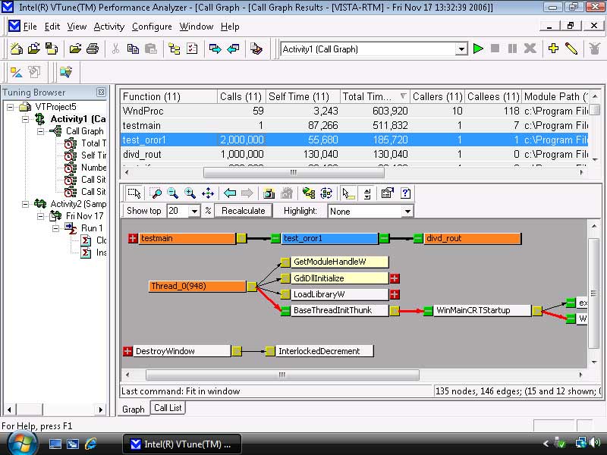This screenshot has width=607, height=455.
Task: Open the View menu
Action: click(77, 27)
